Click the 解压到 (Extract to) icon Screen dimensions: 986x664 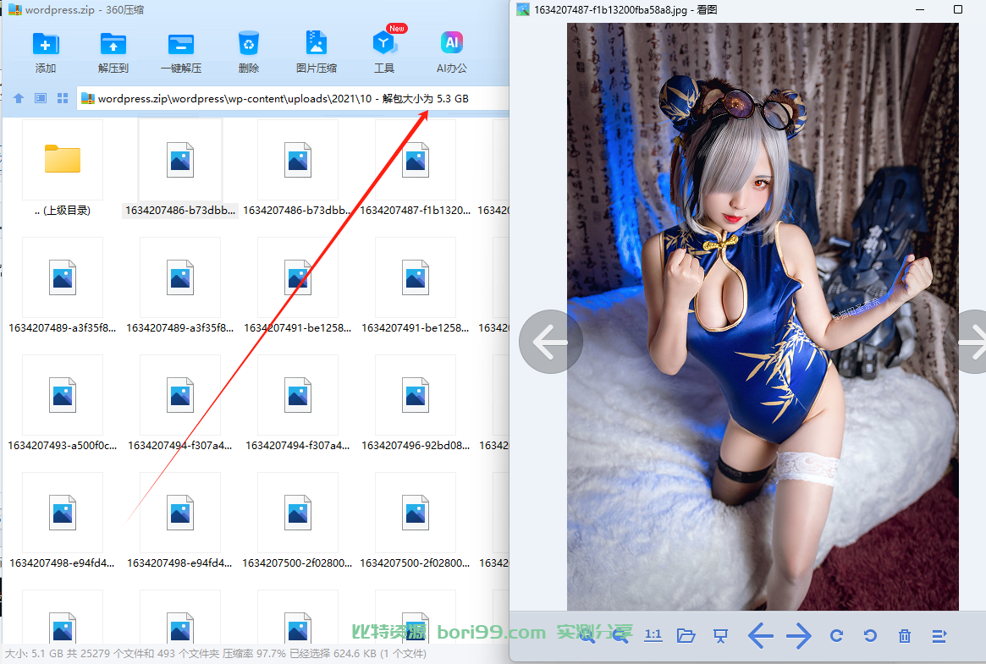[113, 45]
